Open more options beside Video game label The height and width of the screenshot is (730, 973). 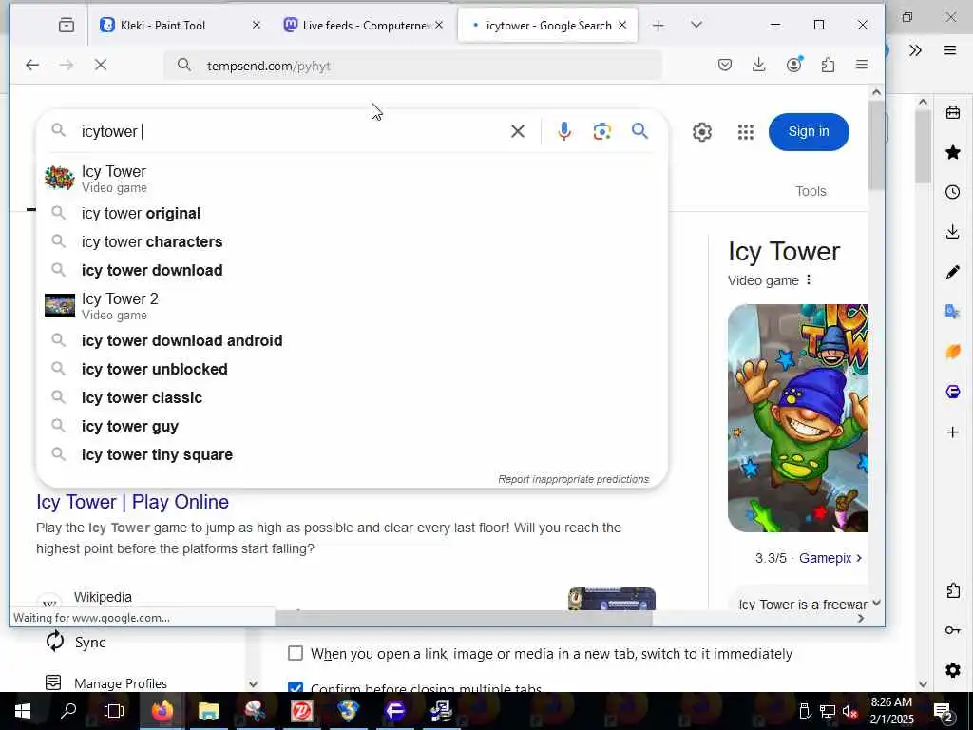[x=808, y=280]
